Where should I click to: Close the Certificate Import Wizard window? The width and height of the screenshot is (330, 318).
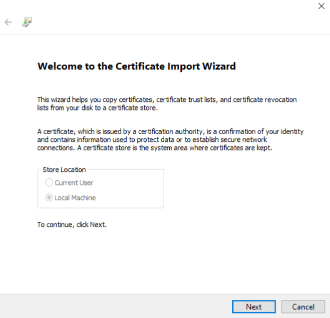pyautogui.click(x=322, y=6)
